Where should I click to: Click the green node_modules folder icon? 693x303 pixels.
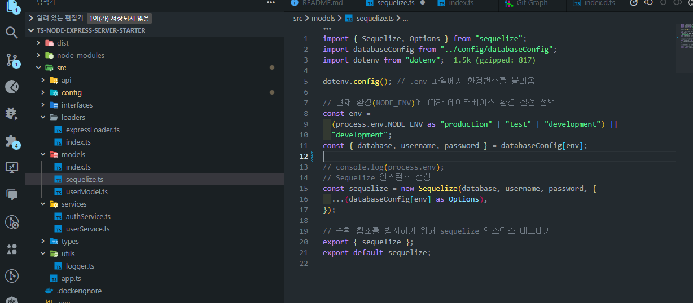[49, 55]
